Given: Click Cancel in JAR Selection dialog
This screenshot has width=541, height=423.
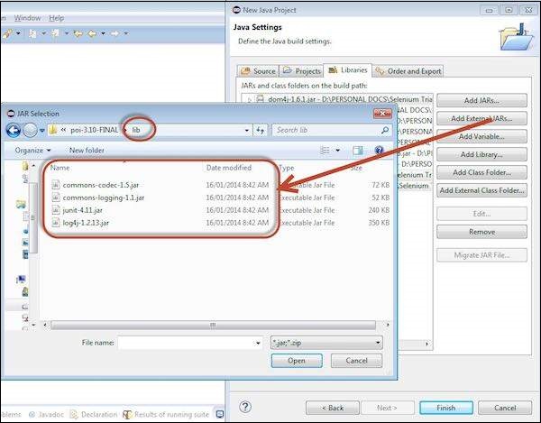Looking at the screenshot, I should pos(356,361).
